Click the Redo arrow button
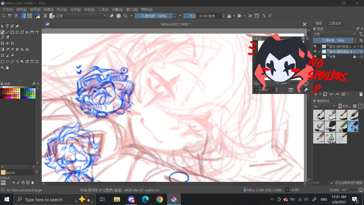 (x=270, y=16)
